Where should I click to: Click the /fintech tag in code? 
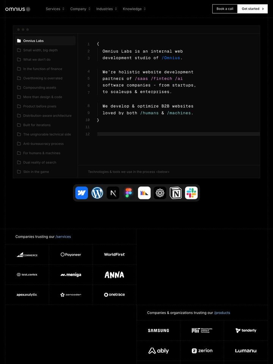162,78
